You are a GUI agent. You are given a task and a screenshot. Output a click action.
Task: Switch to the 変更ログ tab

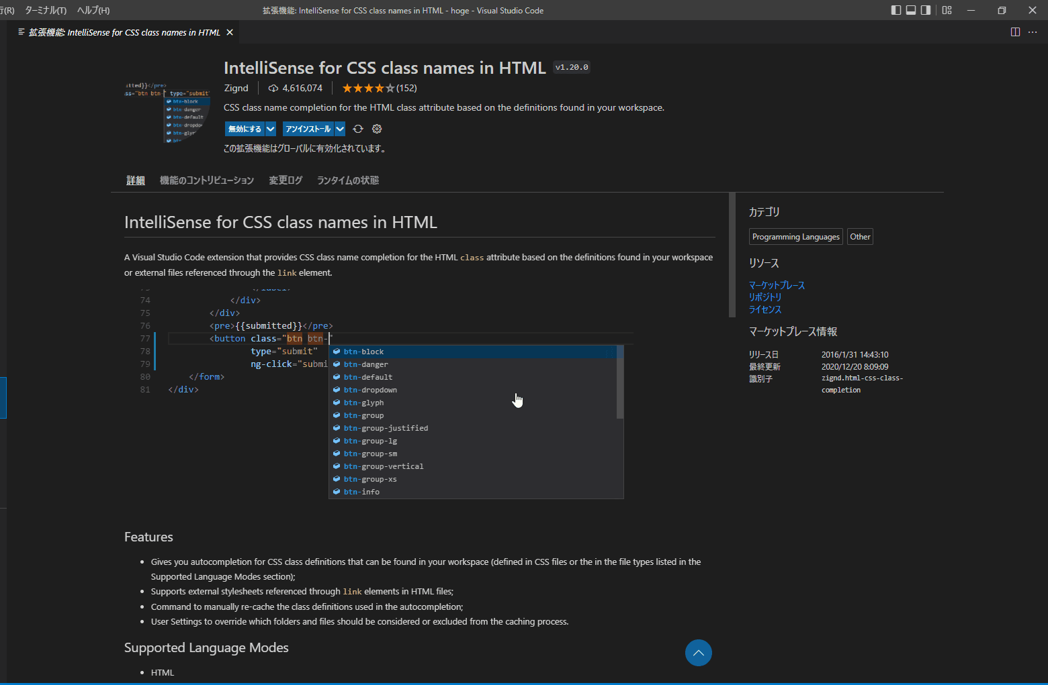(x=286, y=180)
